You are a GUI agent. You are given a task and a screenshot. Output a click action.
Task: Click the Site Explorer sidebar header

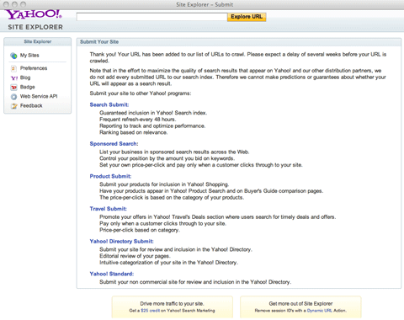38,41
